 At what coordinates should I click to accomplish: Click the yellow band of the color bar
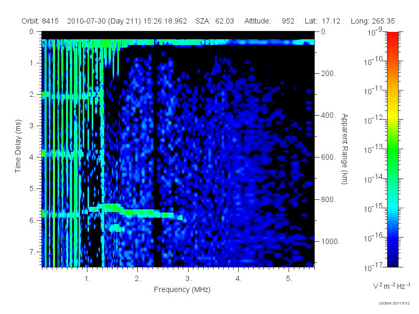click(x=393, y=114)
